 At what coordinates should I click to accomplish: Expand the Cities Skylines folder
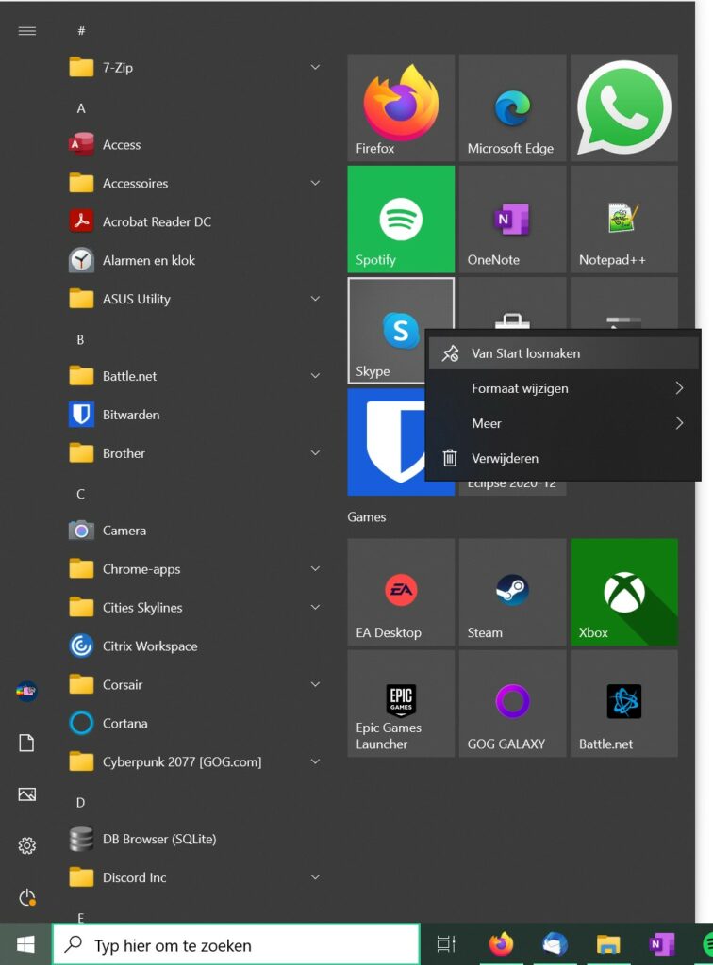[196, 608]
